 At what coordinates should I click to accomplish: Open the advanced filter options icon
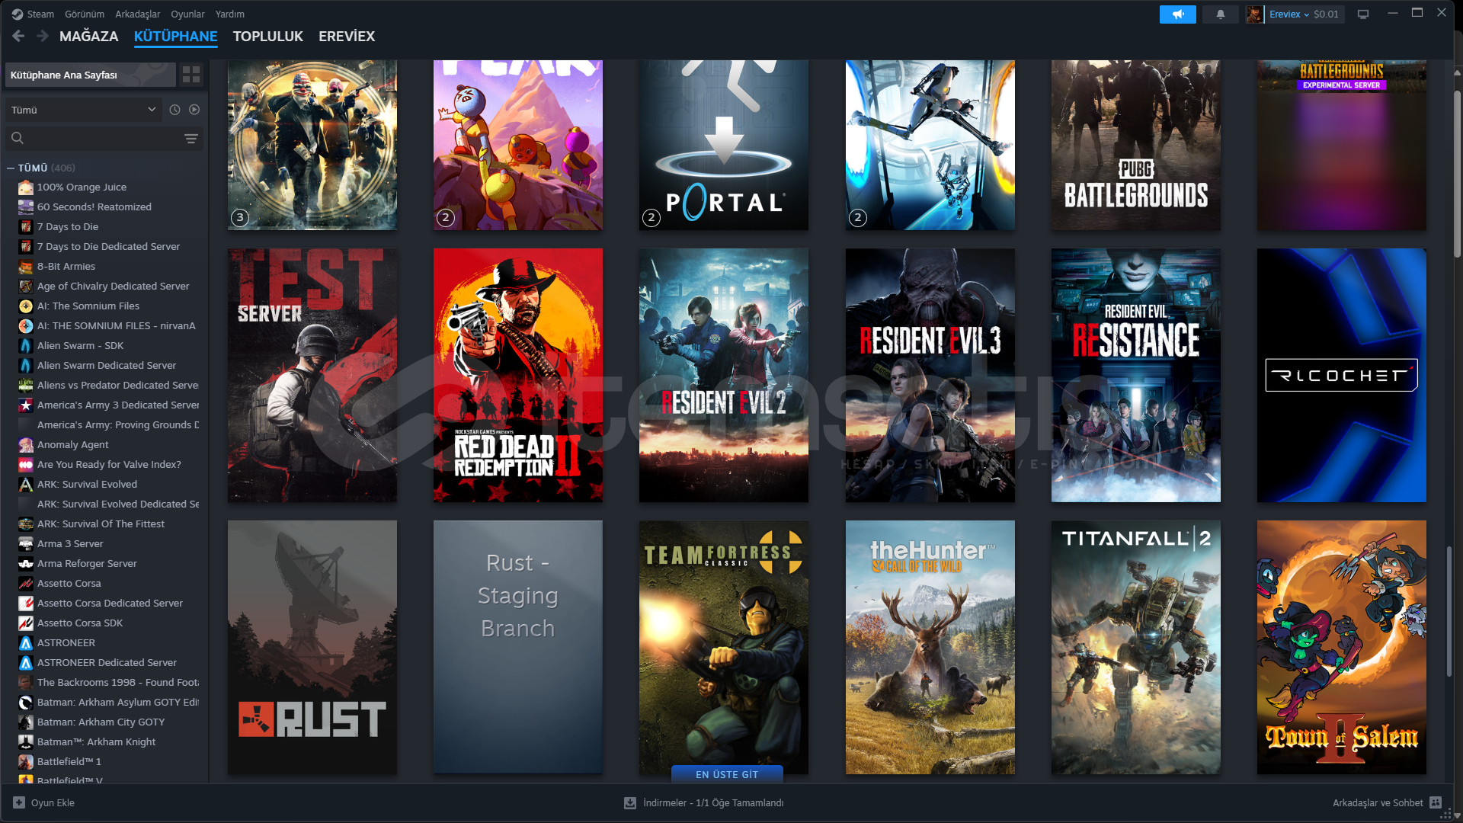190,139
